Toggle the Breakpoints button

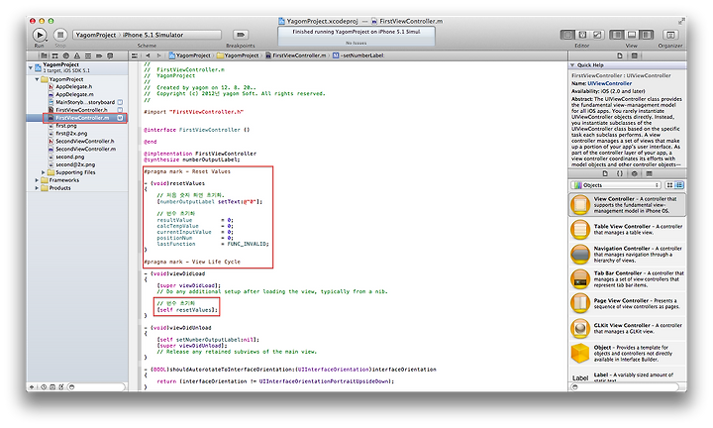pos(241,35)
